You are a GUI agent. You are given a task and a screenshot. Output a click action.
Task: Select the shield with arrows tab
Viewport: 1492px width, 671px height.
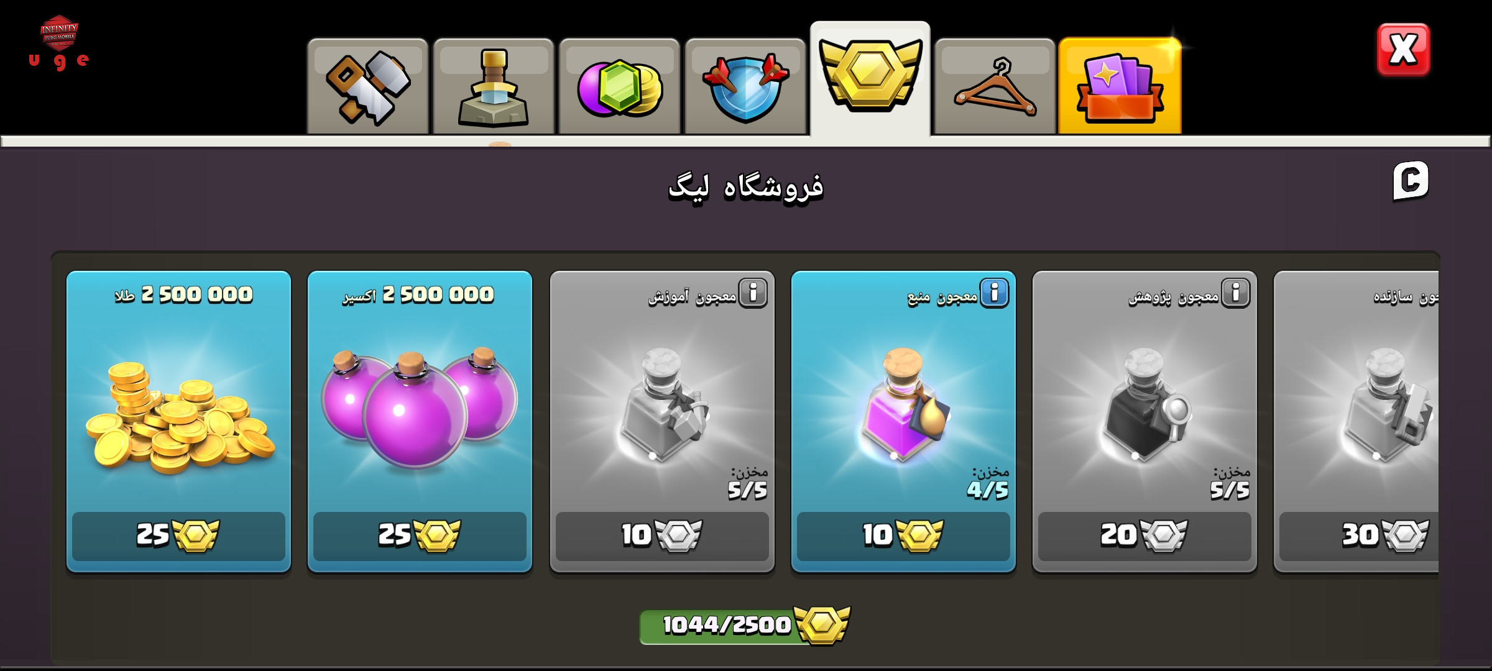(745, 87)
